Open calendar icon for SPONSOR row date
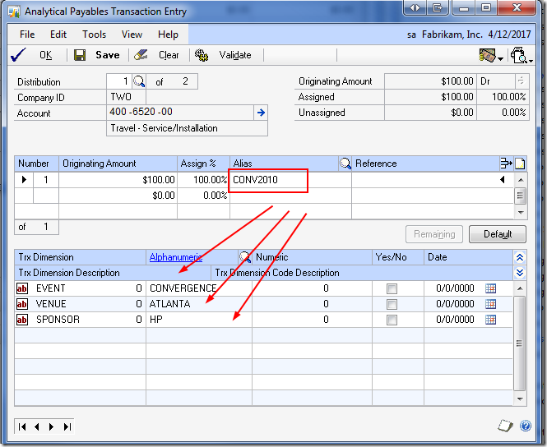The height and width of the screenshot is (447, 547). pyautogui.click(x=491, y=320)
